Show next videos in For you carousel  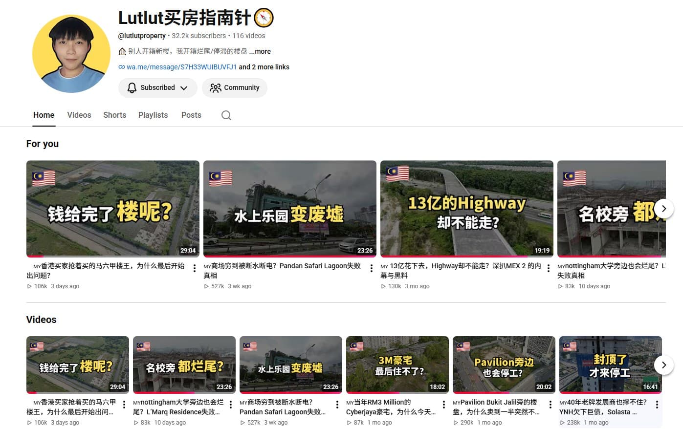[x=664, y=209]
